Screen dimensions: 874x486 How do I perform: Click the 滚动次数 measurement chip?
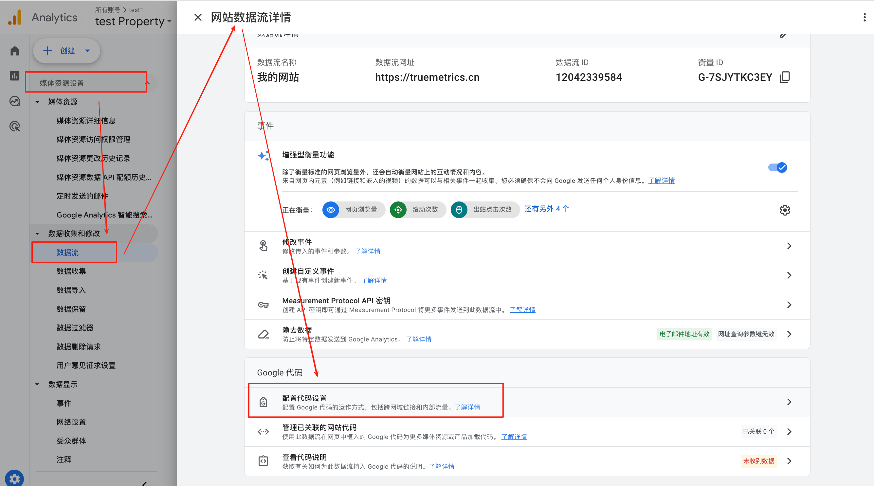point(418,210)
